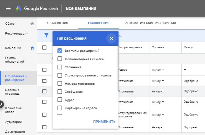
Task: Close the extension type filter popup
Action: 111,38
